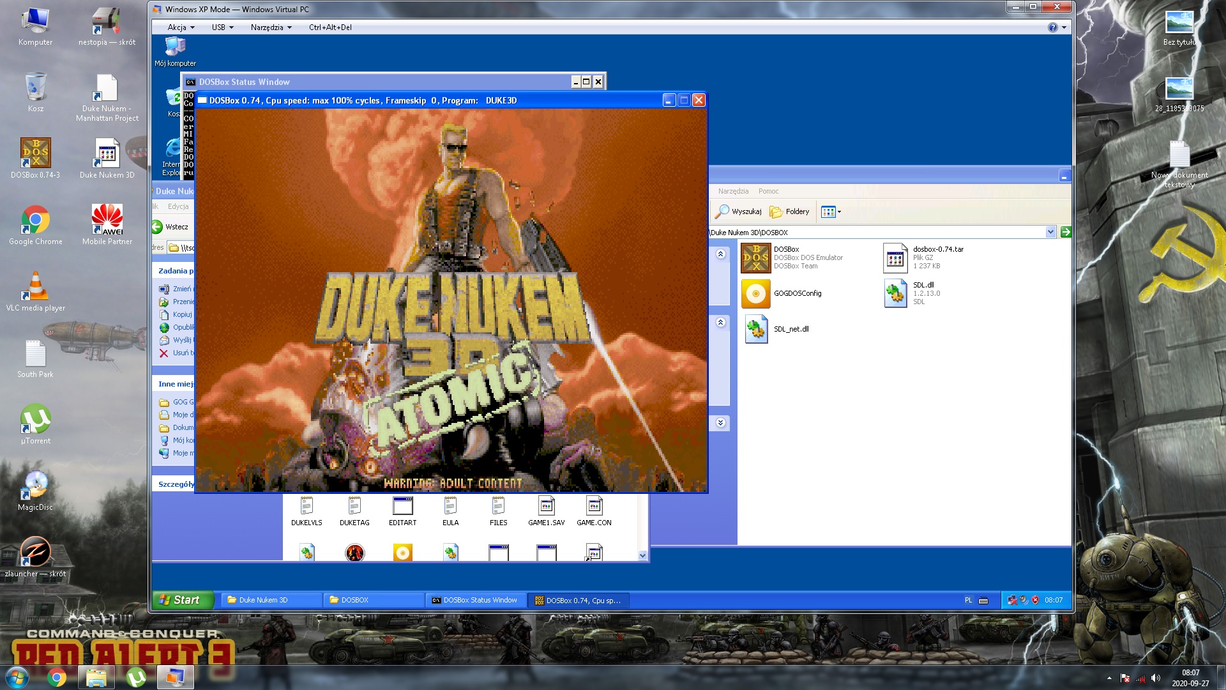
Task: Open the Narzędzia menu in DOSBOX folder window
Action: tap(732, 191)
